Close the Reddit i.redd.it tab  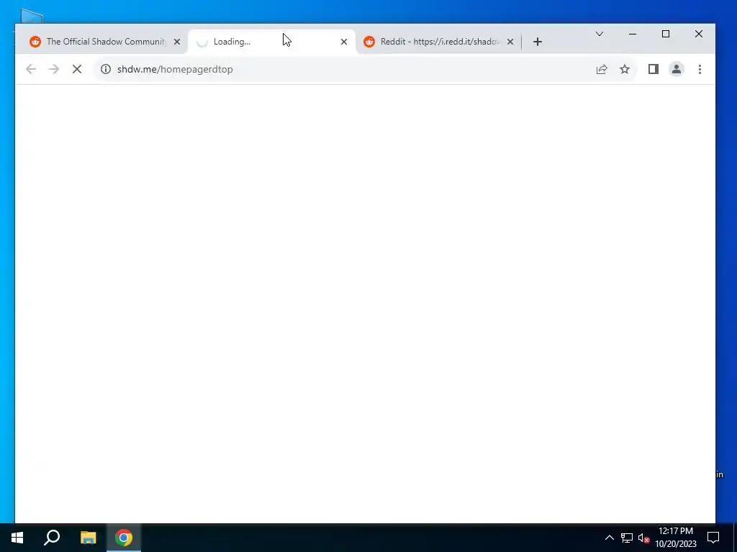510,42
